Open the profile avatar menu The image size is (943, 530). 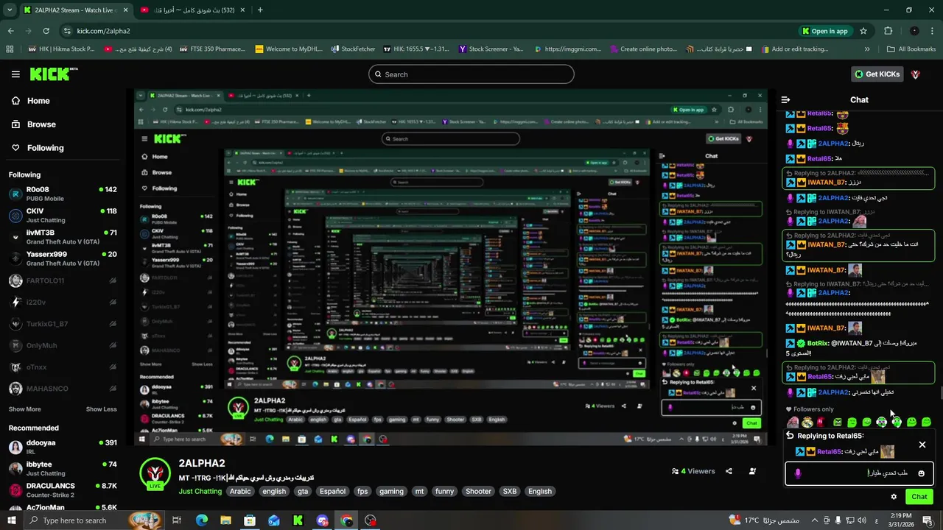pos(916,74)
